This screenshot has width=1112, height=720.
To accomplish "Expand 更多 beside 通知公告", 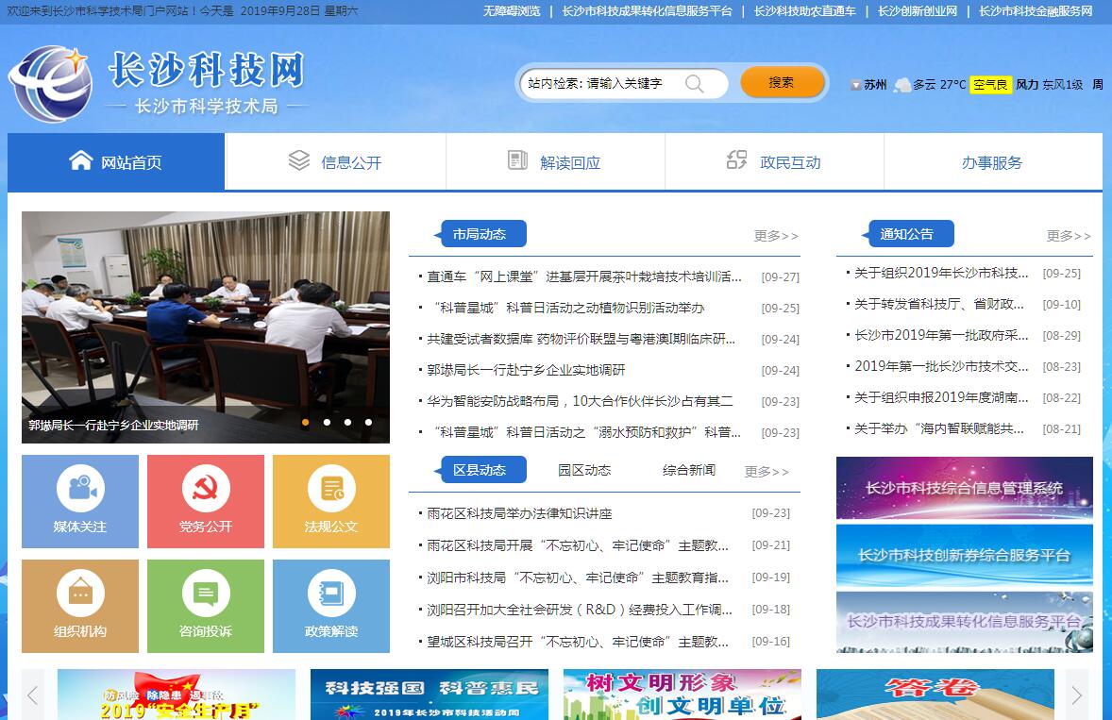I will tap(1068, 236).
